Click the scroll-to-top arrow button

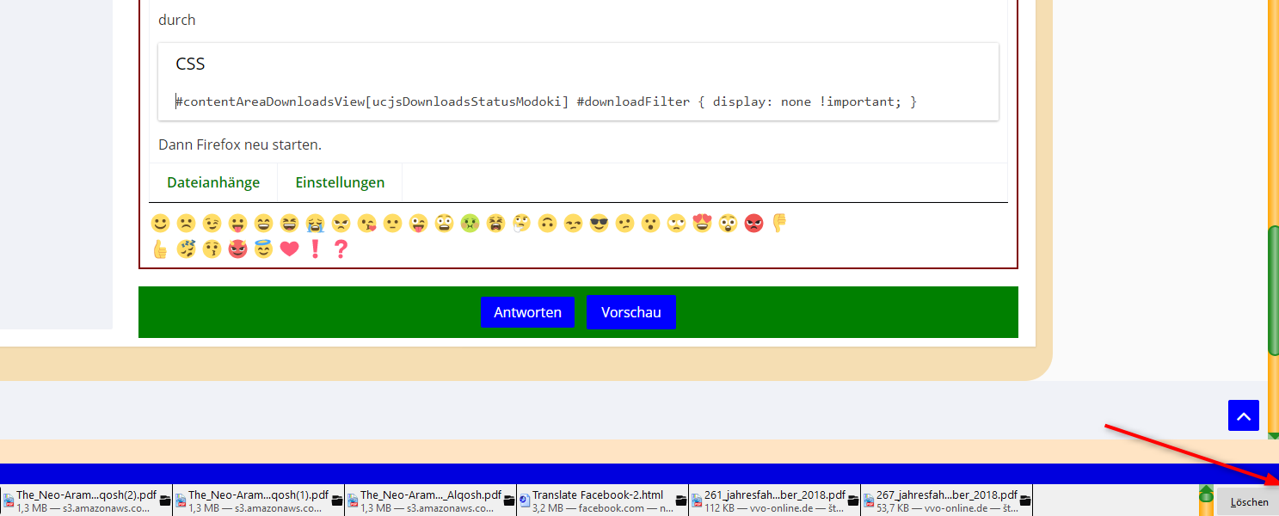pyautogui.click(x=1244, y=415)
